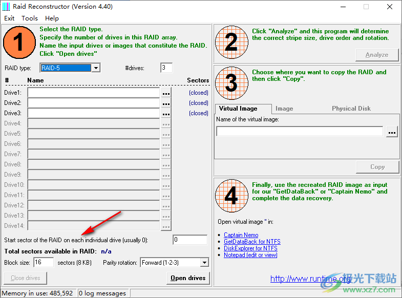402x298 pixels.
Task: Click the Drive10 ellipsis browse button
Action: (166, 185)
